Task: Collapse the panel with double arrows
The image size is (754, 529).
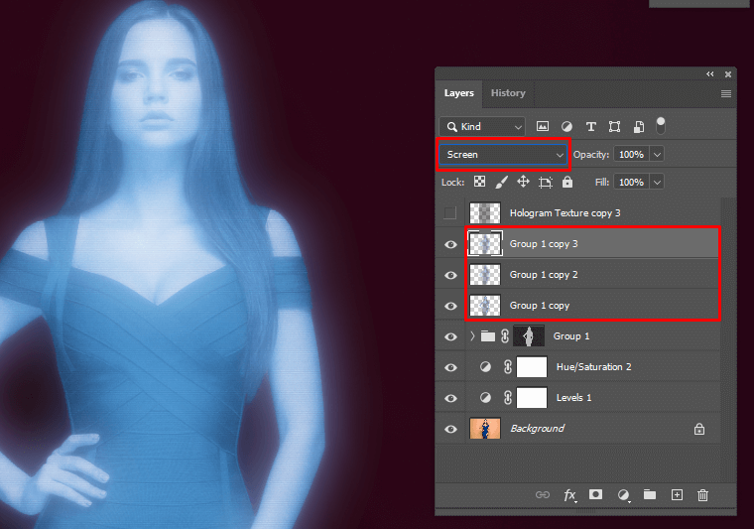Action: 709,74
